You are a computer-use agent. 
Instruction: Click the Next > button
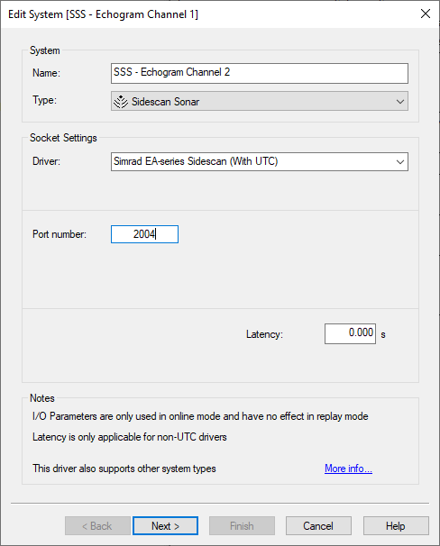click(x=166, y=526)
